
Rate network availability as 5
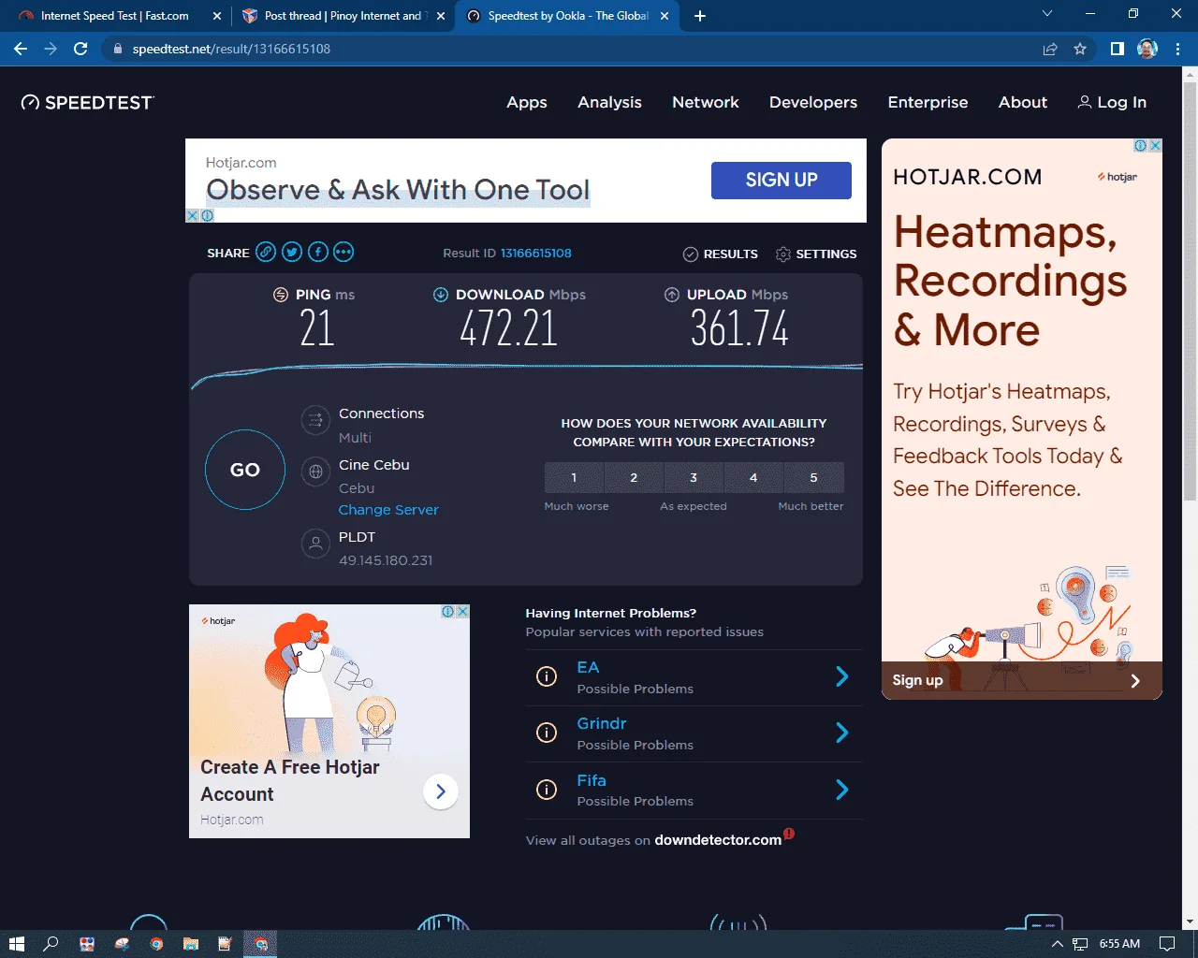tap(813, 477)
